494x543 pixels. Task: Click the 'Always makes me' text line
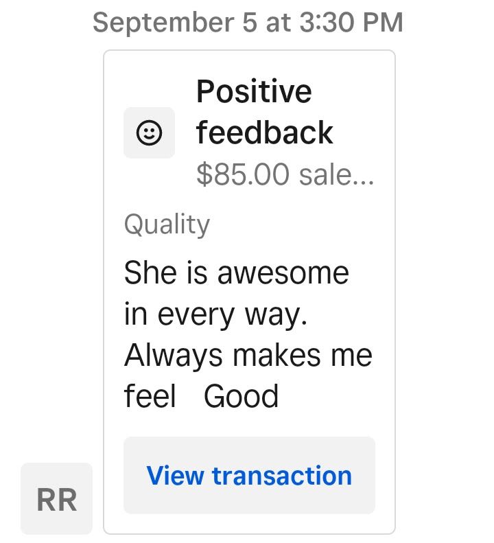point(248,355)
